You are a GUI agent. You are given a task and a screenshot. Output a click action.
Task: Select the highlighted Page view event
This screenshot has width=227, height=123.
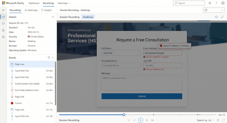(32, 64)
